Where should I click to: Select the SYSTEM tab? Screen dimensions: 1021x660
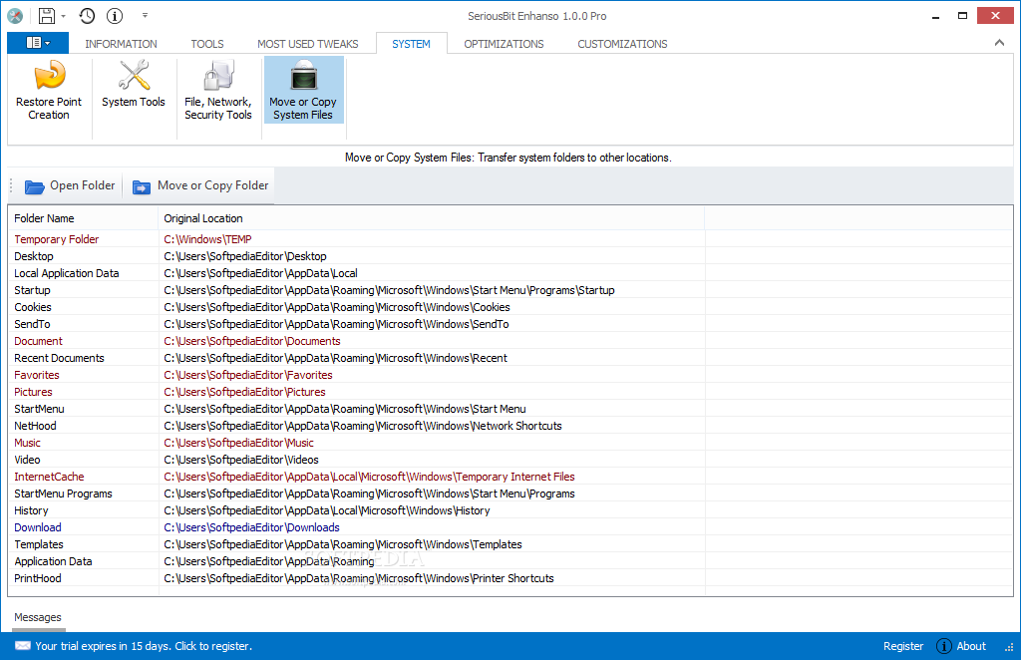click(411, 44)
